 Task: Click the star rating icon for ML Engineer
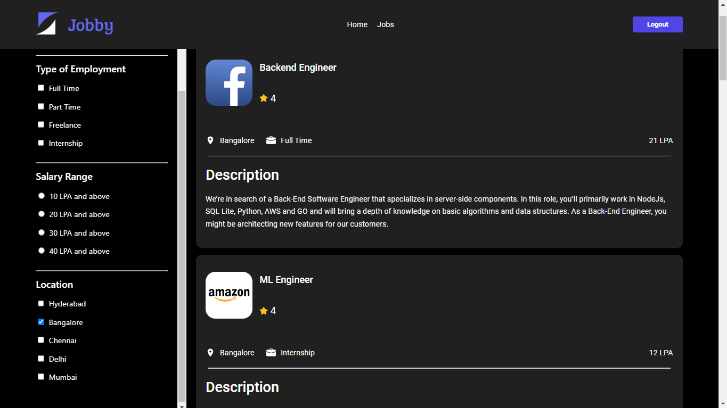tap(263, 310)
